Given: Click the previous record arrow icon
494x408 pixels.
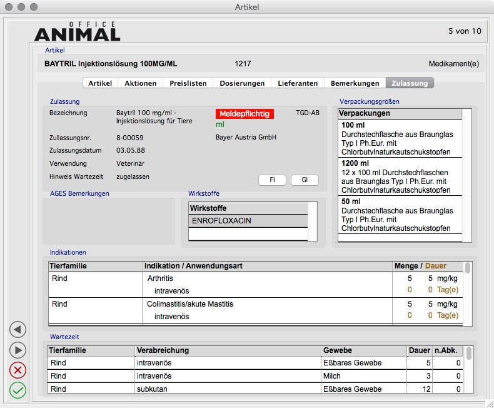Looking at the screenshot, I should (18, 329).
